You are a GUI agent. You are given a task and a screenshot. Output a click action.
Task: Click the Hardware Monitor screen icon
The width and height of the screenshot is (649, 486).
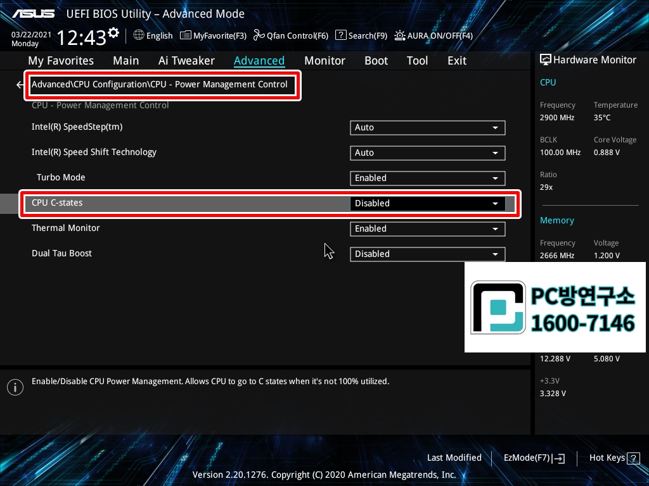(546, 60)
